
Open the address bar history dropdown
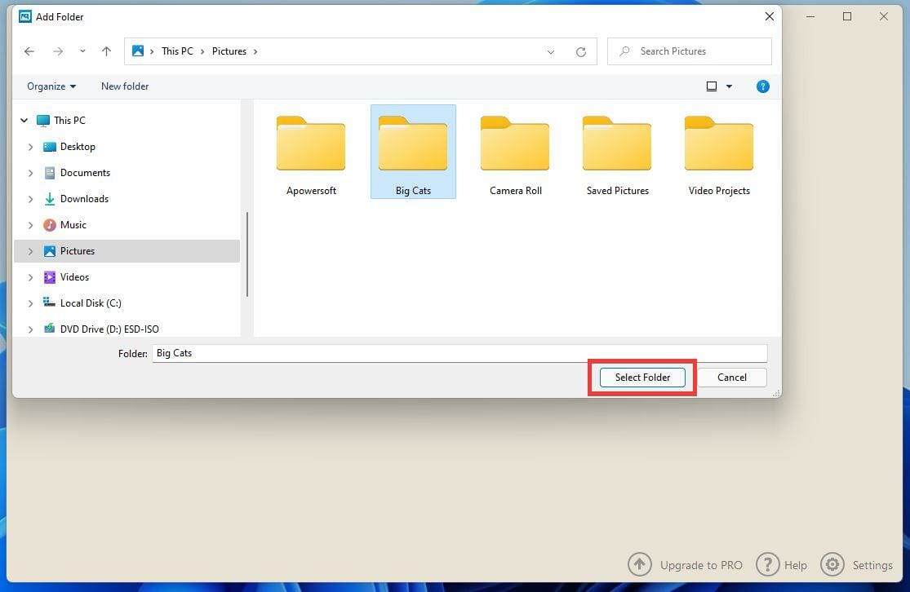[550, 51]
